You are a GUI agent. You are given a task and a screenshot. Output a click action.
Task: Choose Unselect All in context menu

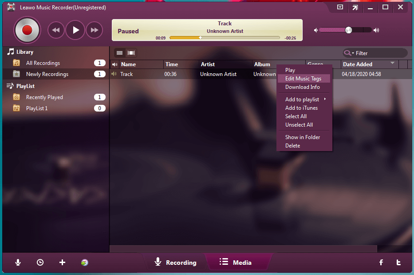[304, 125]
